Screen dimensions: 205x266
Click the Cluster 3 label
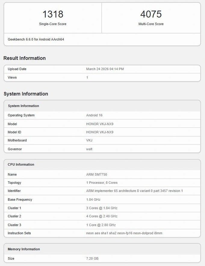point(14,225)
